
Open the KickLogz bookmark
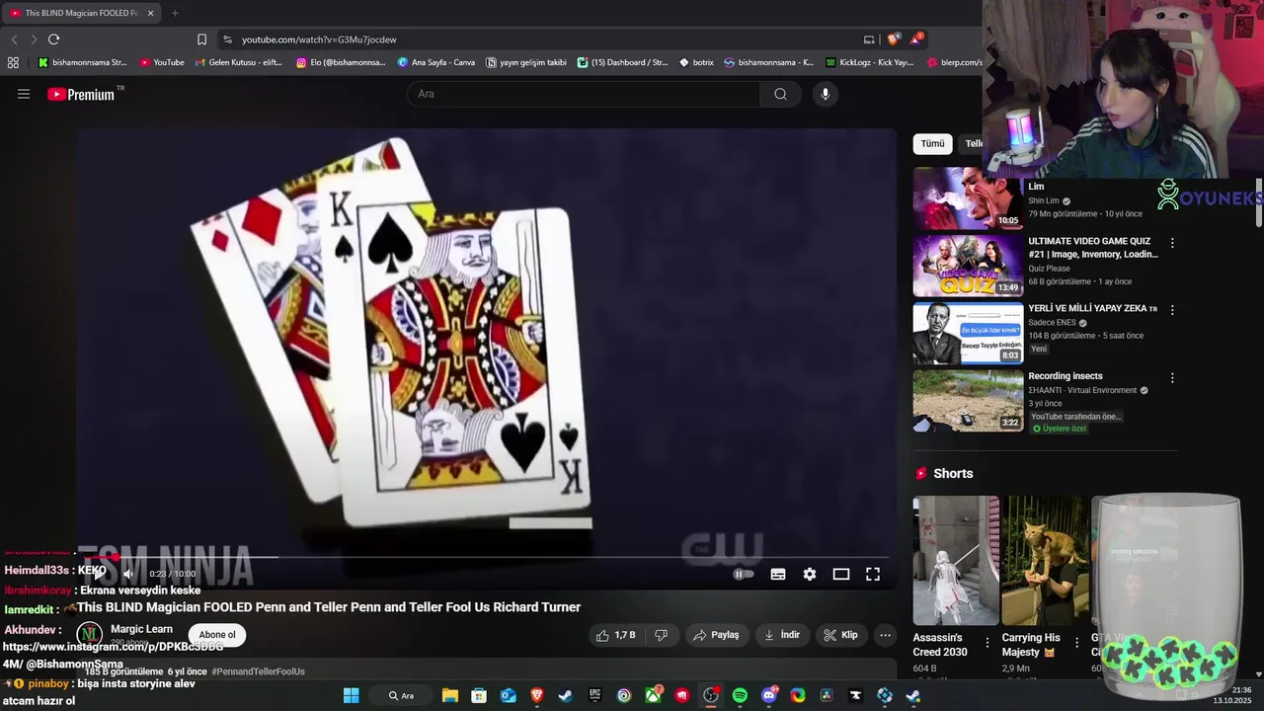click(x=870, y=62)
